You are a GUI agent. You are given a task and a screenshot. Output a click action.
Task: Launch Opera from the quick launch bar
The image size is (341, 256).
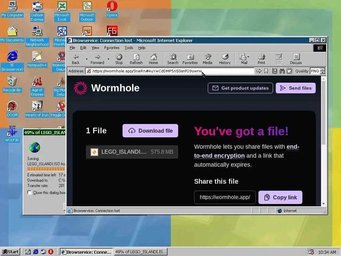pos(51,252)
